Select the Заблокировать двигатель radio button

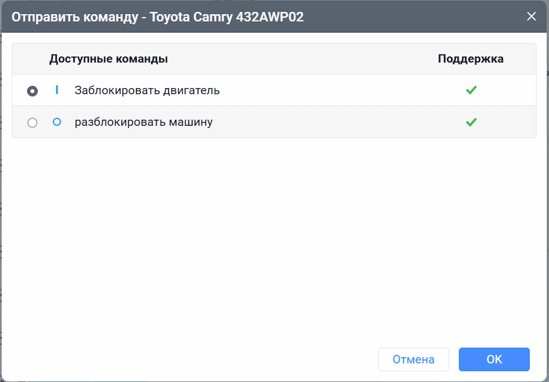click(32, 91)
